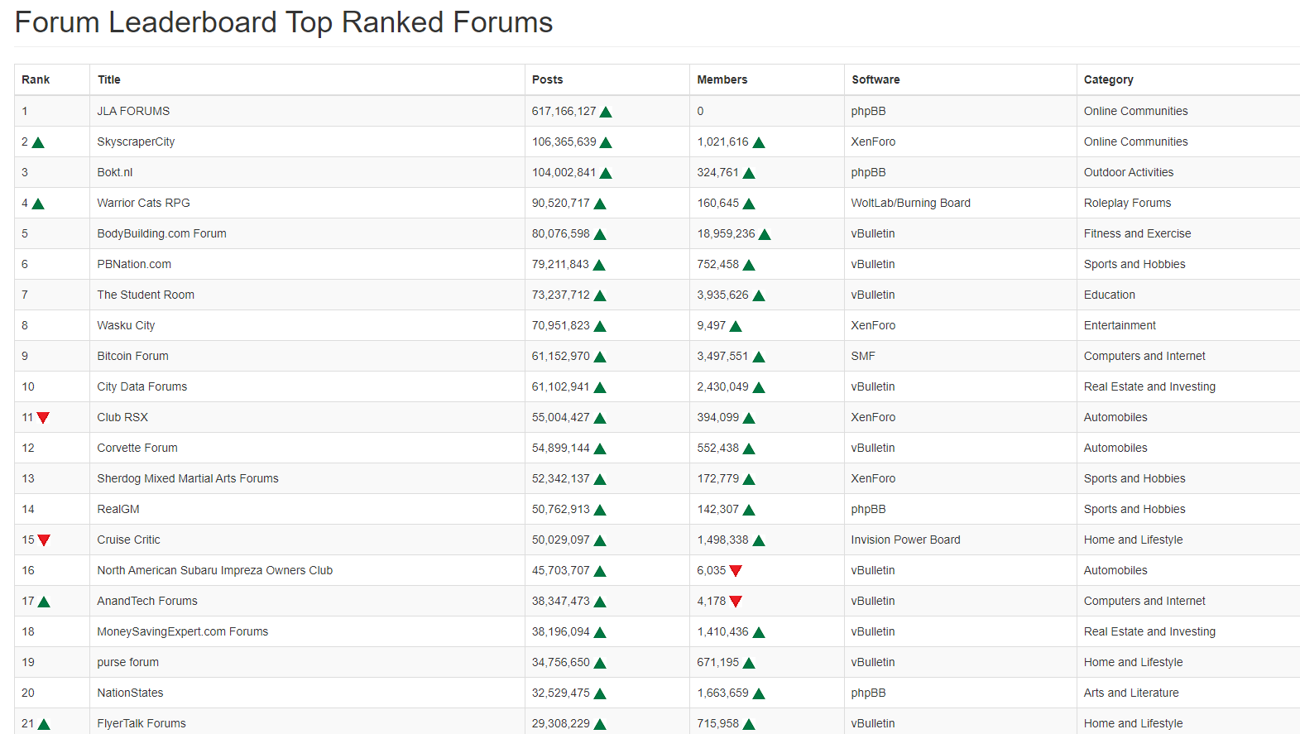This screenshot has width=1300, height=734.
Task: Click green arrow next to JLA FORUMS posts
Action: click(606, 112)
